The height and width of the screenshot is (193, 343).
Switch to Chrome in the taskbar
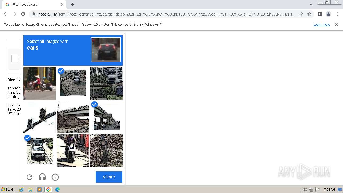click(x=49, y=190)
